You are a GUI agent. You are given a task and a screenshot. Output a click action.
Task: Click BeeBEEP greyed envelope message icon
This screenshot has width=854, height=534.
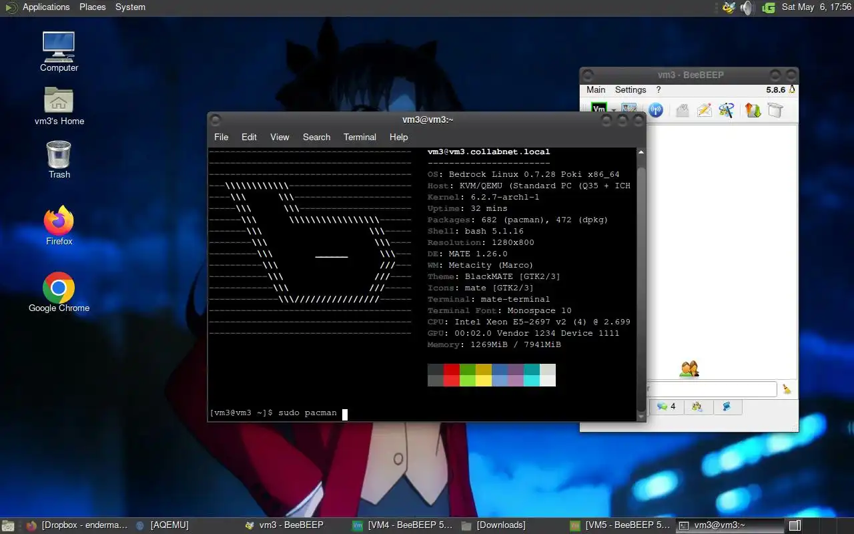(x=682, y=110)
